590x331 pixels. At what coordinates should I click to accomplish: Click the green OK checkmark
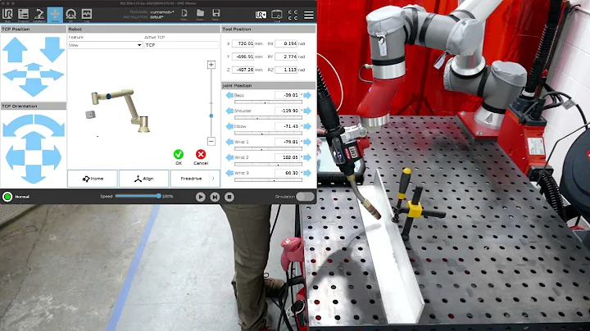pos(179,154)
